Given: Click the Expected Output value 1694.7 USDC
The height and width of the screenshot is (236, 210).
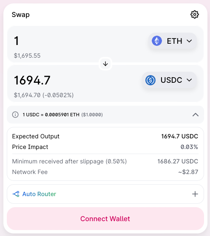Looking at the screenshot, I should tap(179, 136).
